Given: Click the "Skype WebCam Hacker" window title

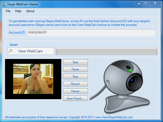Looking at the screenshot, I should pos(23,4).
